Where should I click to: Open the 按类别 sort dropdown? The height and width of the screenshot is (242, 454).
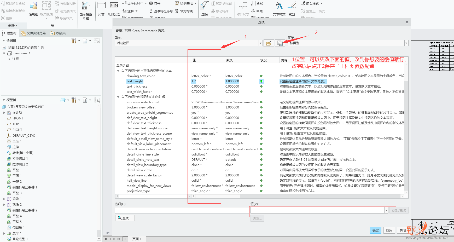pos(406,43)
